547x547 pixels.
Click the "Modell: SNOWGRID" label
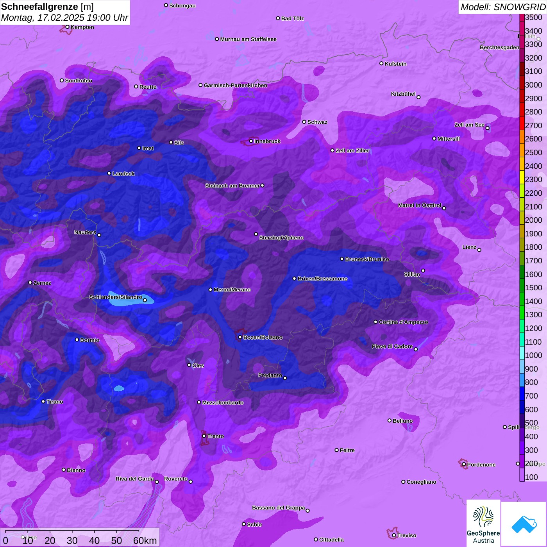click(503, 7)
